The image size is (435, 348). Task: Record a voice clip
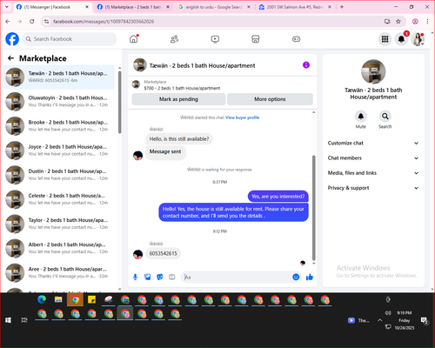[135, 277]
